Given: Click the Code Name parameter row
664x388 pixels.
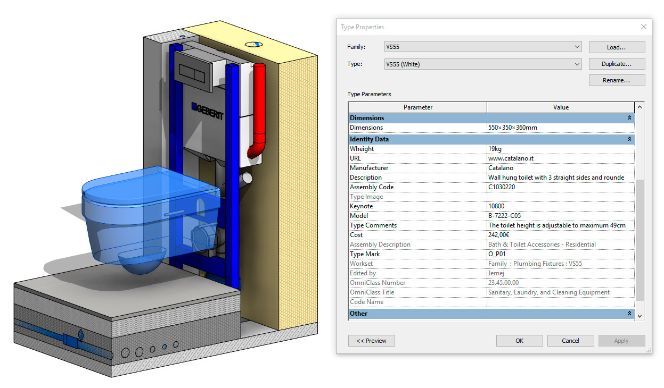Looking at the screenshot, I should pos(491,302).
